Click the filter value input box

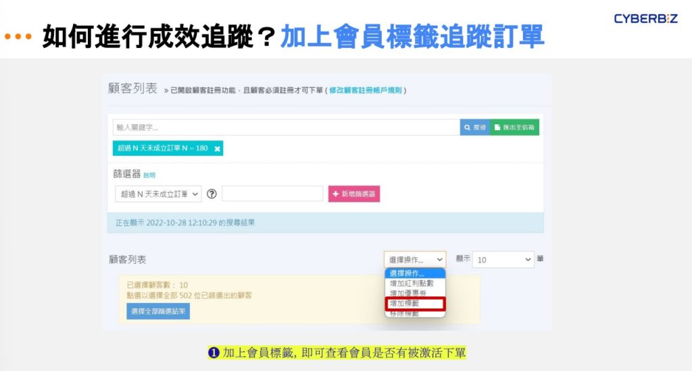(x=263, y=194)
